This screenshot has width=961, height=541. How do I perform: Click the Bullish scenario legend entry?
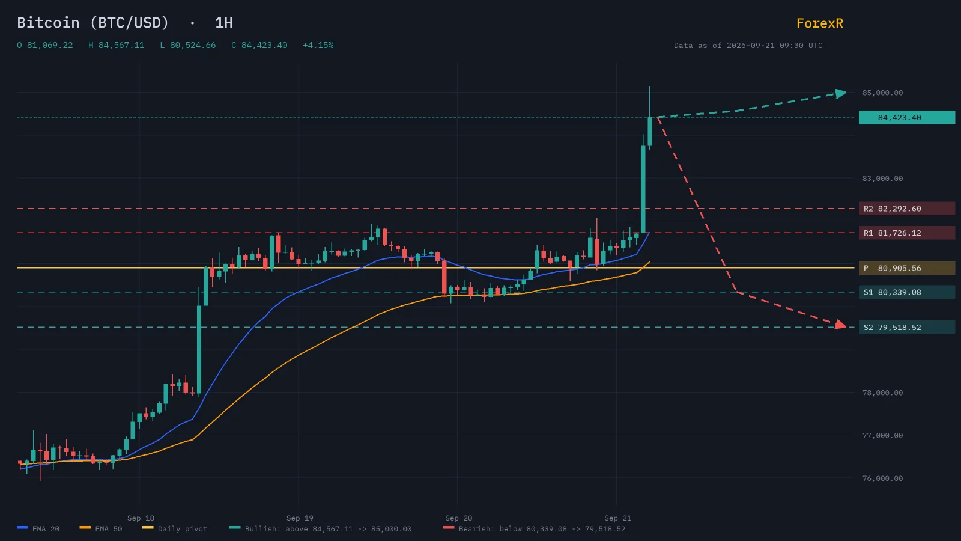click(x=321, y=529)
